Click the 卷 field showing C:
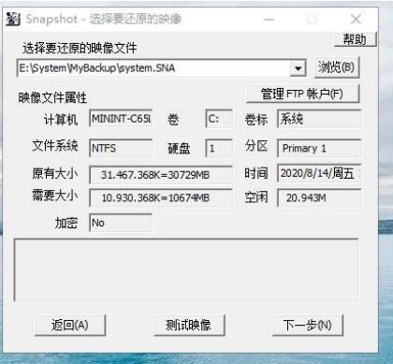This screenshot has height=364, width=393. point(219,119)
